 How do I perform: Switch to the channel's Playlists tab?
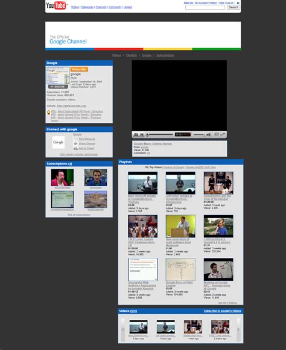coord(132,55)
